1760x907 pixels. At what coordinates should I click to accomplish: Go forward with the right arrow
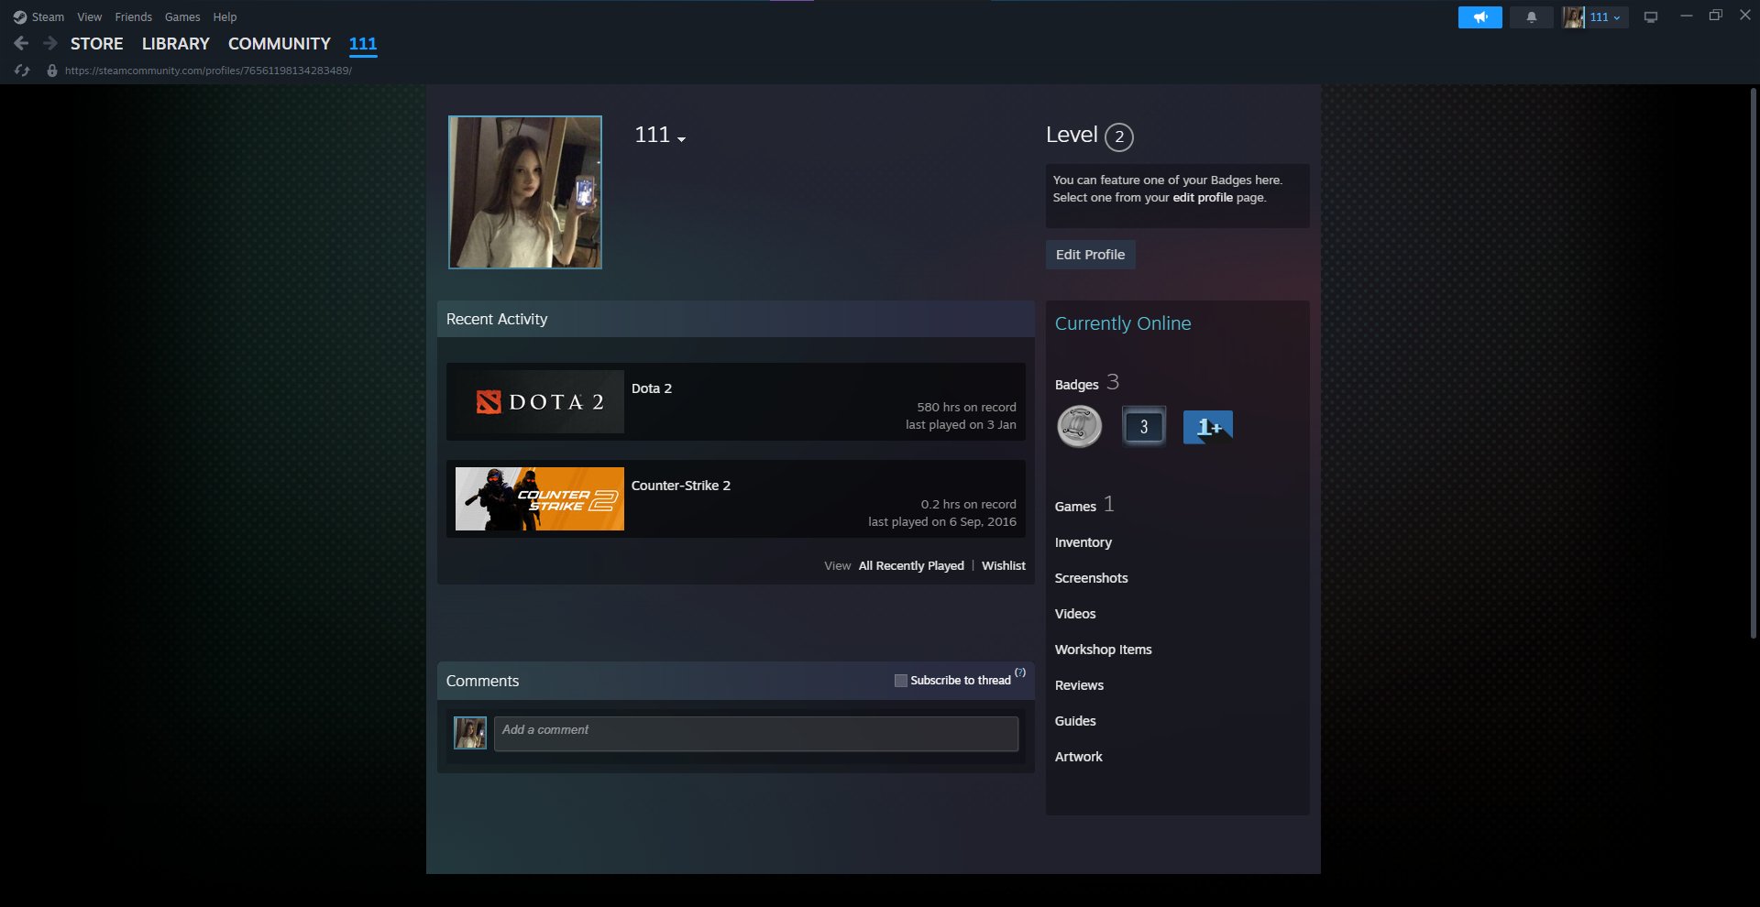[x=50, y=43]
